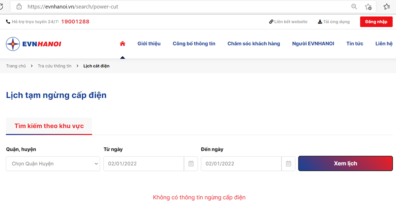Click Lịch tạm ngừng cấp điện heading
Viewport: 396px width, 206px height.
[56, 95]
